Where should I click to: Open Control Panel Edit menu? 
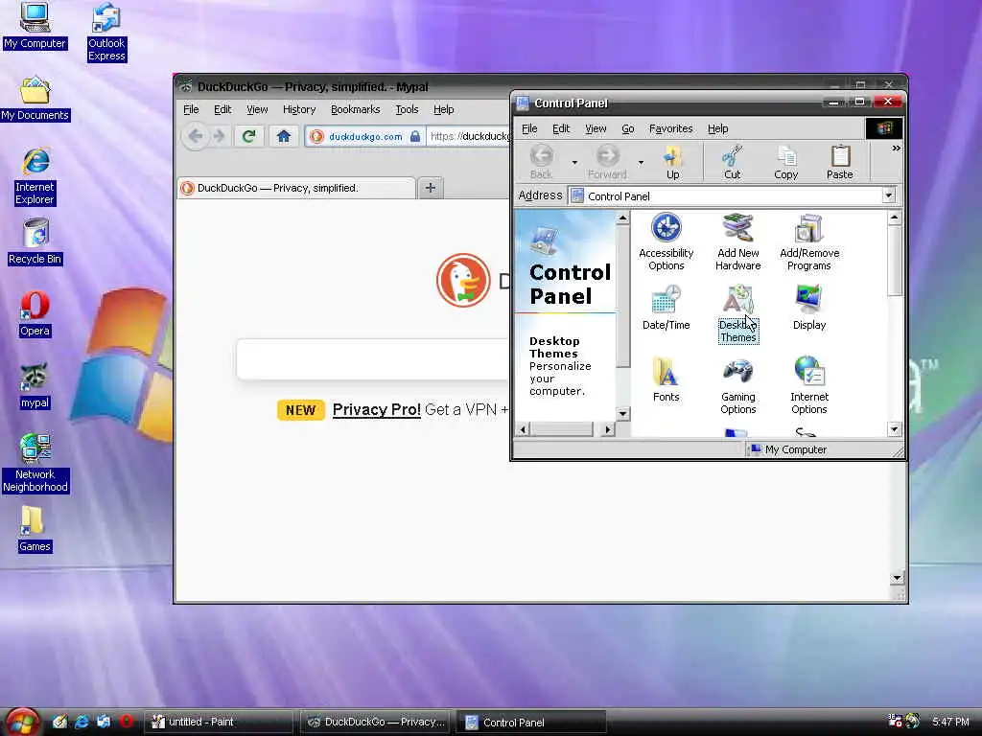click(560, 128)
